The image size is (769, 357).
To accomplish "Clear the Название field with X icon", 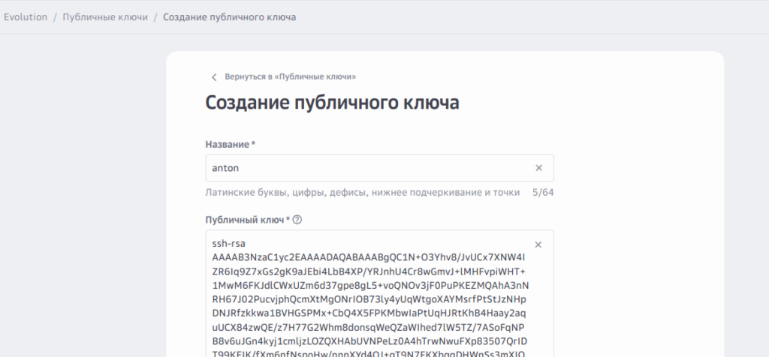I will (538, 169).
